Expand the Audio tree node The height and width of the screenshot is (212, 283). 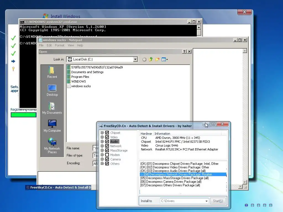[102, 142]
